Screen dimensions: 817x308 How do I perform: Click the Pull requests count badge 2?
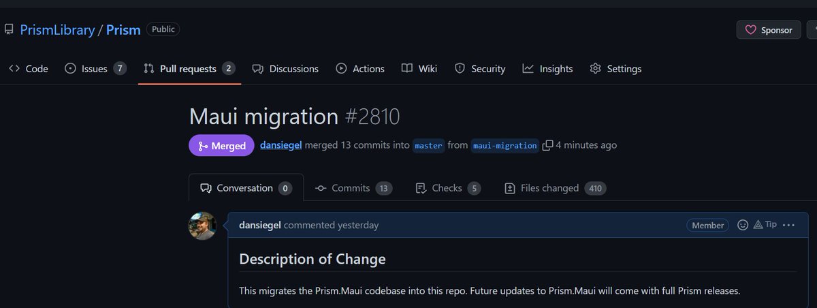(x=229, y=69)
